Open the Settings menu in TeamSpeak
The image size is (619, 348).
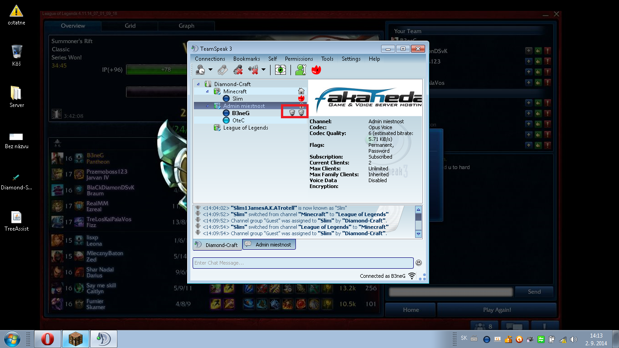click(x=351, y=59)
